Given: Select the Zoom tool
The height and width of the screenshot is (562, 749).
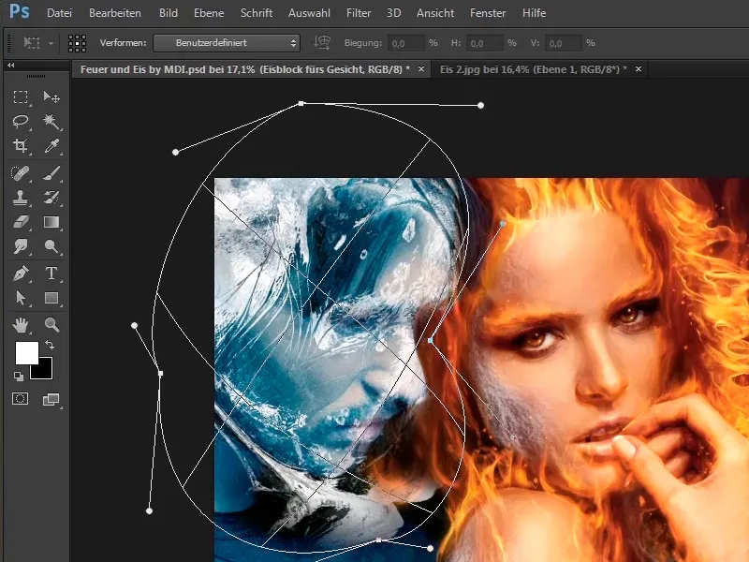Looking at the screenshot, I should point(51,325).
